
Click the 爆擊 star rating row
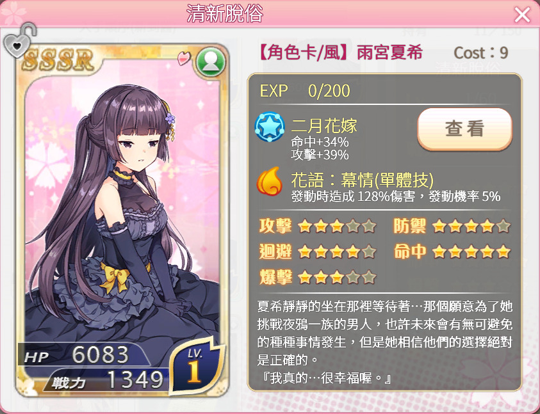point(318,277)
